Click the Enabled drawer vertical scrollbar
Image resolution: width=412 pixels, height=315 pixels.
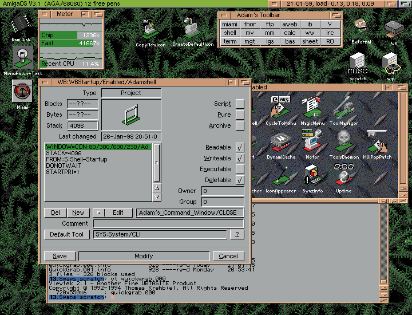pyautogui.click(x=403, y=138)
